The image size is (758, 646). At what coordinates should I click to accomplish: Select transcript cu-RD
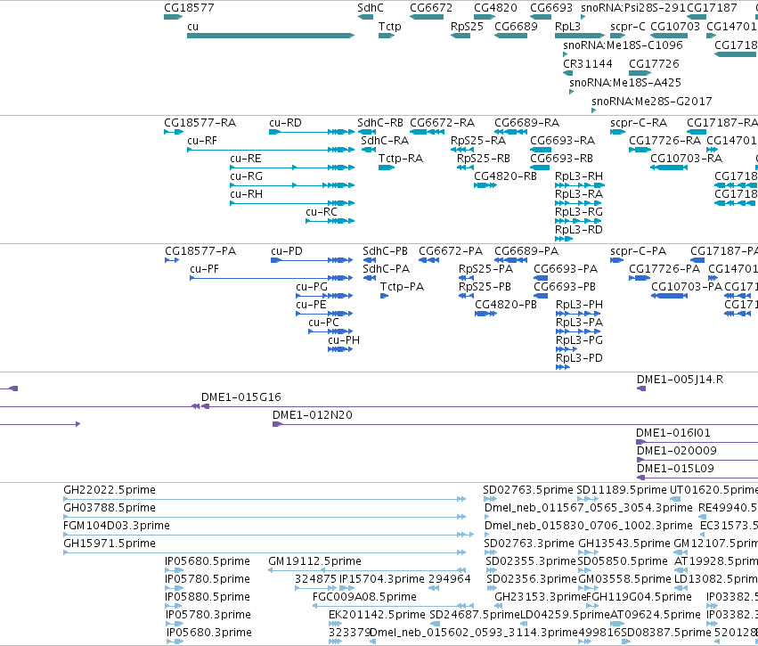pos(312,132)
